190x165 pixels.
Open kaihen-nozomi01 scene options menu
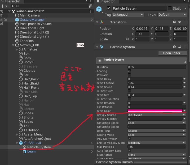tap(91, 11)
